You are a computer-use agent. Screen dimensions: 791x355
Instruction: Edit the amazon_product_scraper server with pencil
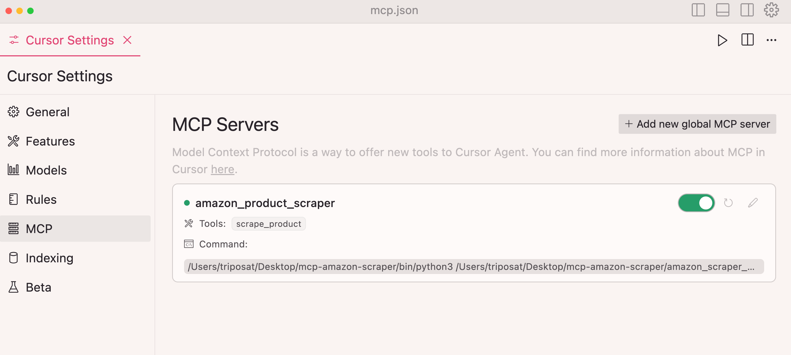pyautogui.click(x=753, y=203)
